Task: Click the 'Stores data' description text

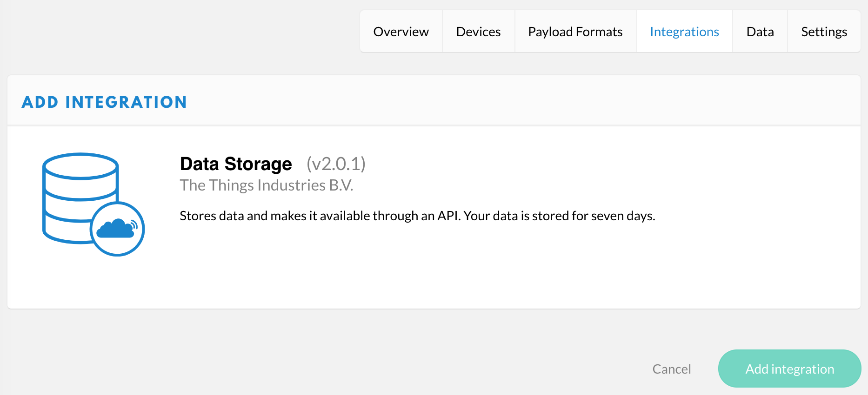Action: (x=417, y=216)
